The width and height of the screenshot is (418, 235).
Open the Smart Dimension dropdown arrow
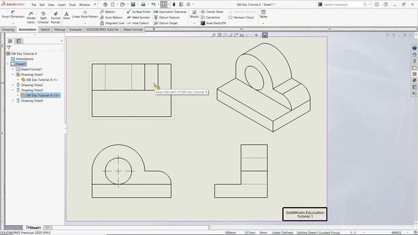click(13, 23)
